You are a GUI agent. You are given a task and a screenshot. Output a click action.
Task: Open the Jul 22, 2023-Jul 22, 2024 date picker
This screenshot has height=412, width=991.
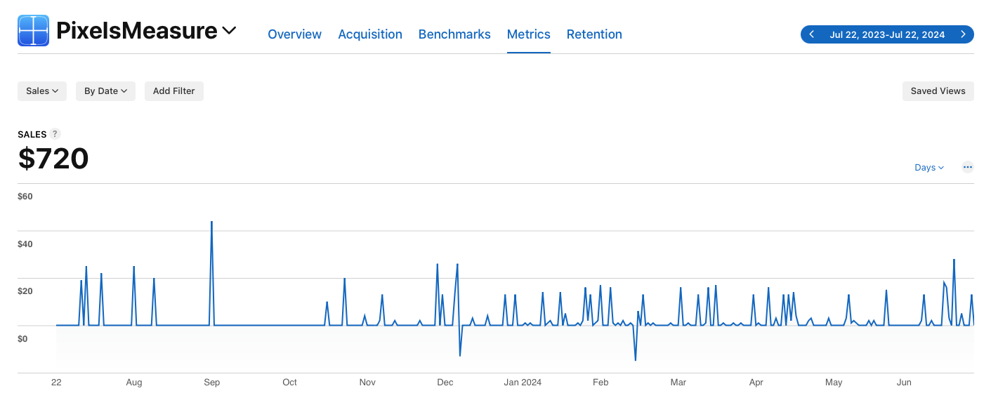[887, 34]
